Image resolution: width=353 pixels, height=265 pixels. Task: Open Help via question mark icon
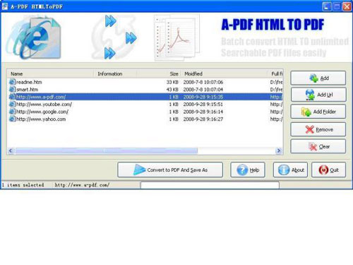[242, 170]
